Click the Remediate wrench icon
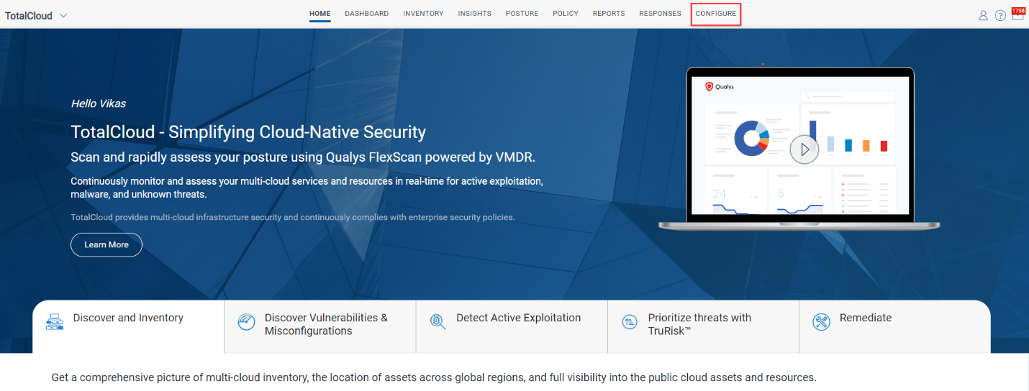This screenshot has width=1029, height=391. coord(821,321)
